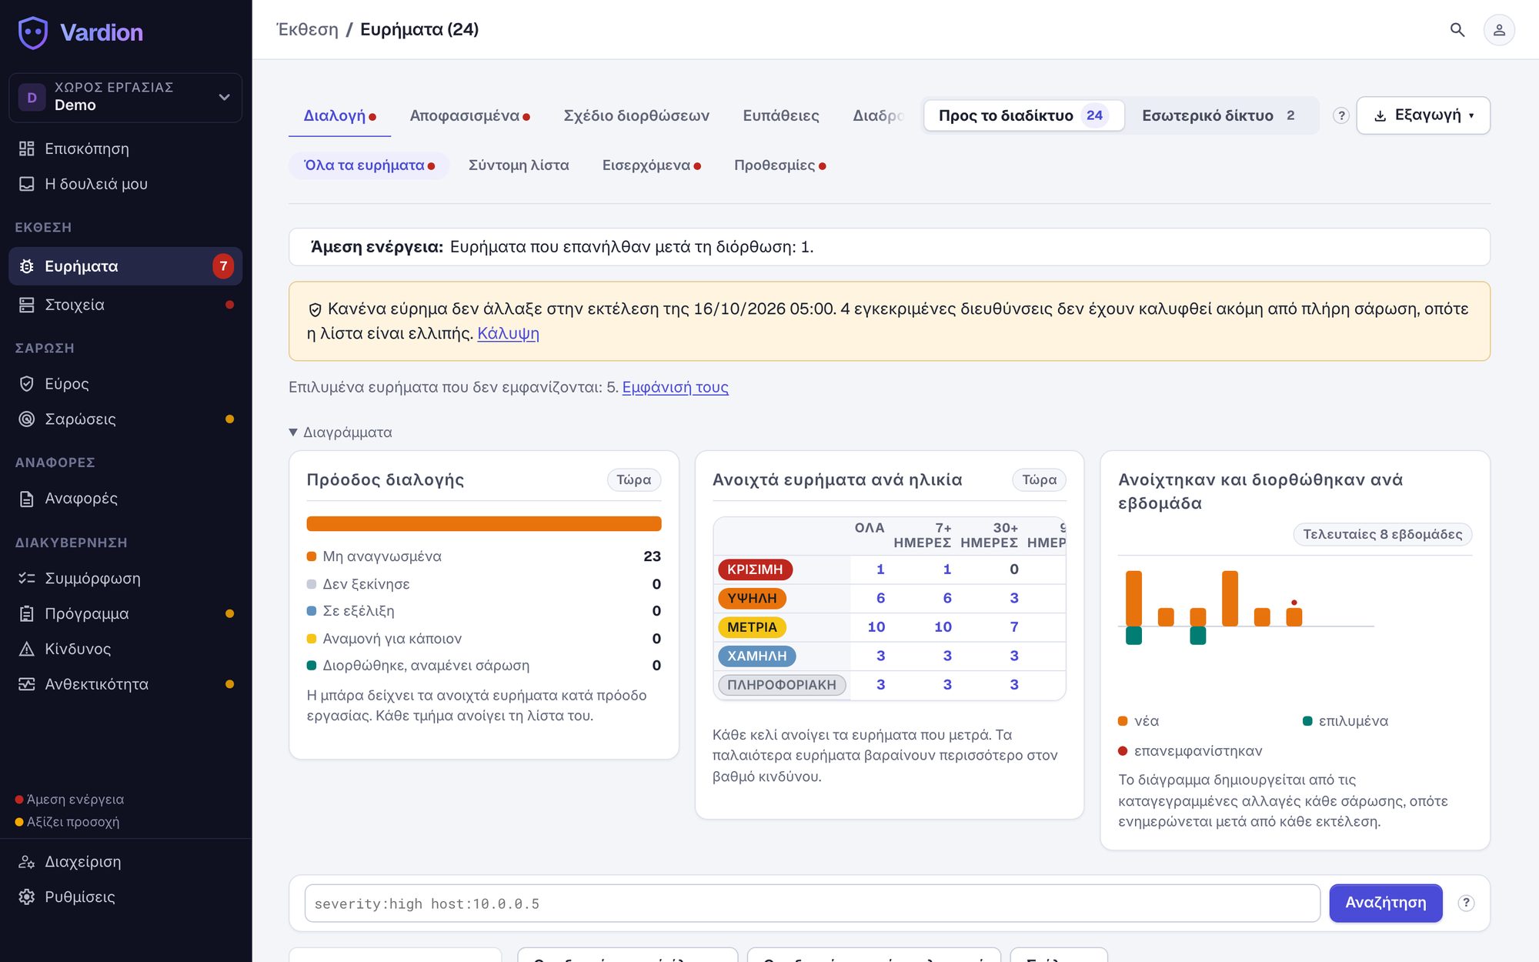
Task: Open the Προθεσμίες sub-tab
Action: point(780,165)
